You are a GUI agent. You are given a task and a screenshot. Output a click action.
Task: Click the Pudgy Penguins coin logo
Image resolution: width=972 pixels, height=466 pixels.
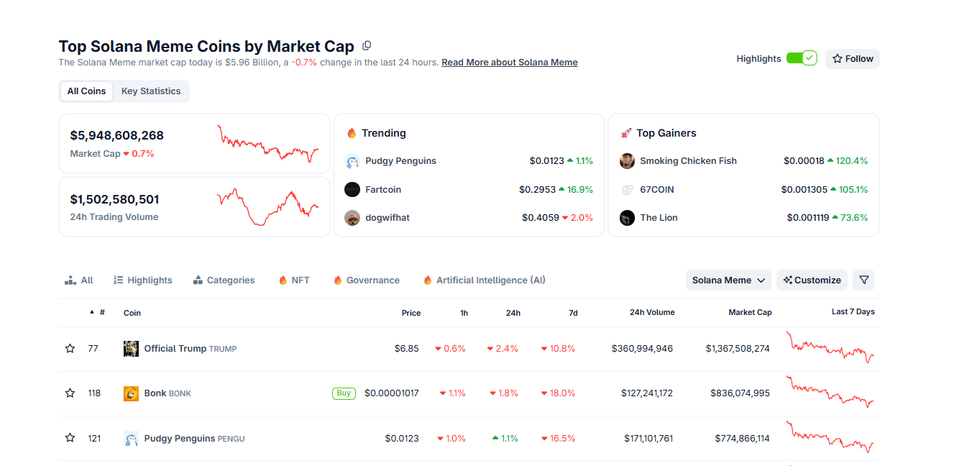click(131, 437)
